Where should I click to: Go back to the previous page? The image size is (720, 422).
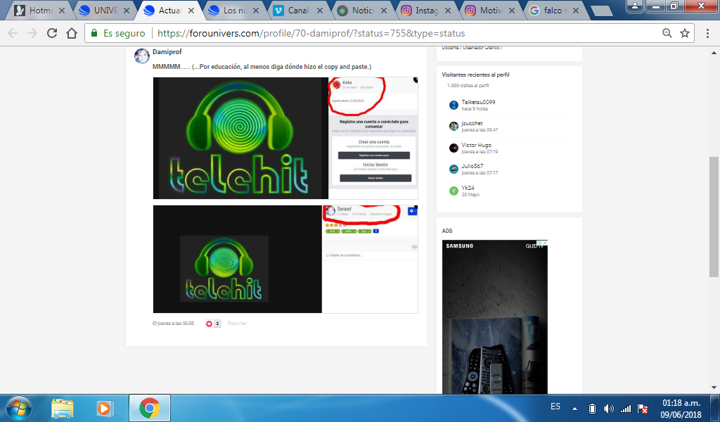point(13,33)
